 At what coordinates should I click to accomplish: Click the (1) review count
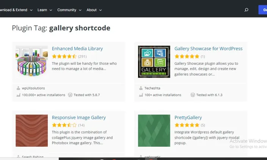(203, 56)
